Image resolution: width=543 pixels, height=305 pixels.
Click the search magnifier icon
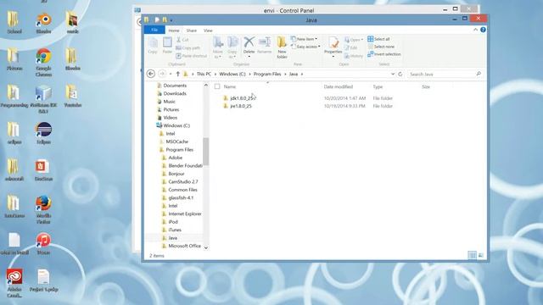point(479,74)
